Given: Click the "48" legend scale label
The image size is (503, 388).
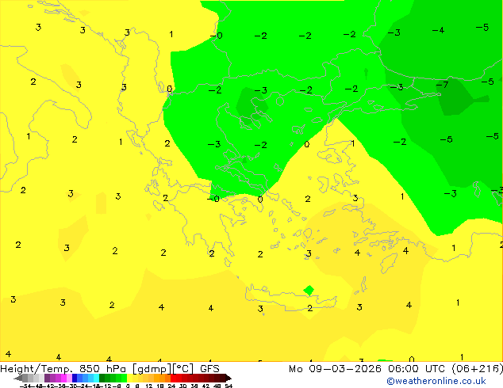Looking at the screenshot, I should click(x=217, y=386).
